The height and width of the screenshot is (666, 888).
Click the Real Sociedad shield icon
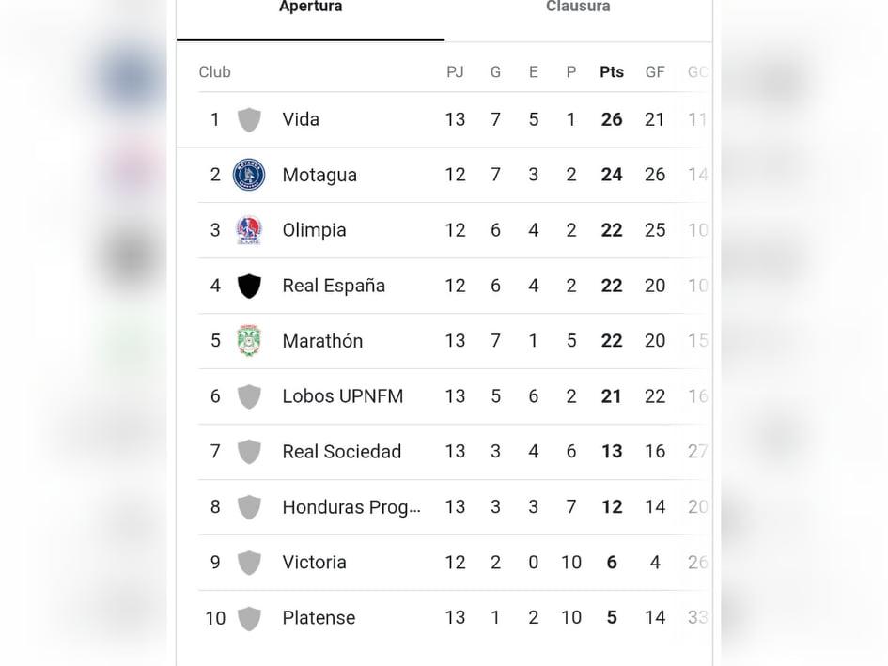(249, 452)
